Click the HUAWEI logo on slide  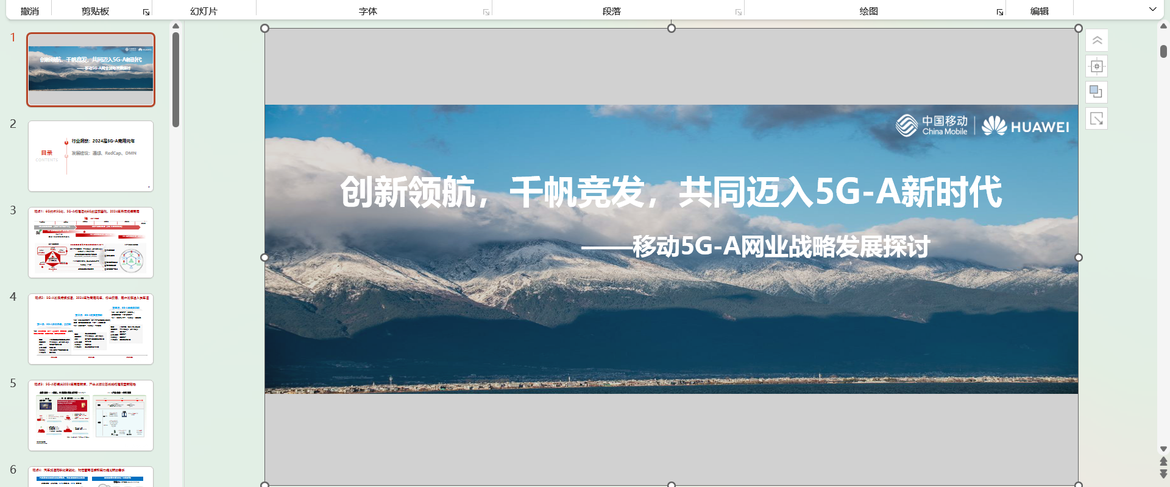(1026, 126)
